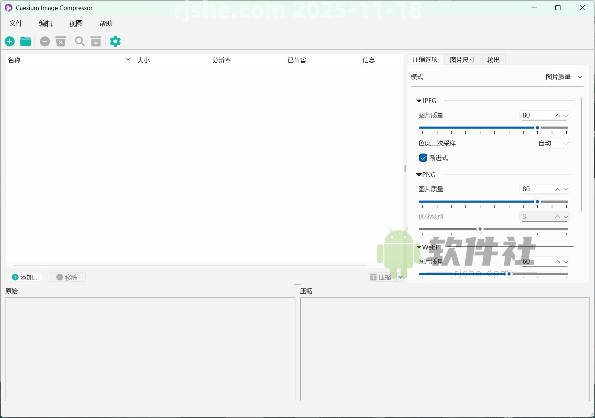Switch to the 图片尺寸 tab

coord(462,60)
